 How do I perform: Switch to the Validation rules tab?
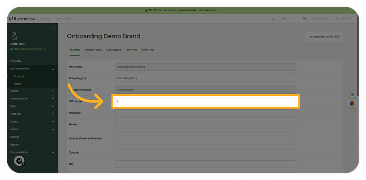click(x=93, y=50)
